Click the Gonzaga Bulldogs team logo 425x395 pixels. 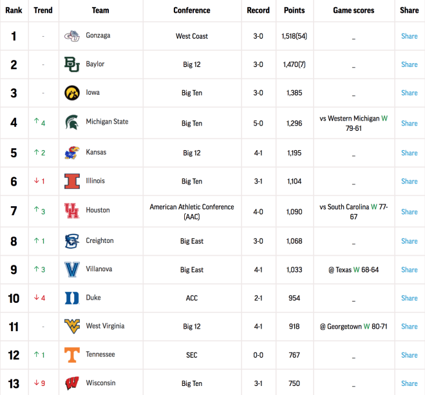[72, 36]
